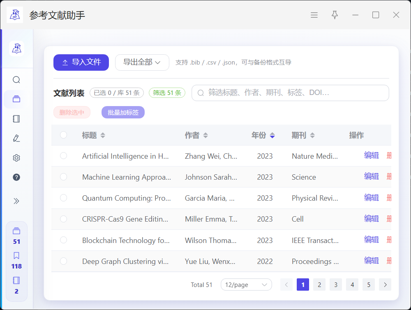Image resolution: width=411 pixels, height=310 pixels.
Task: Open the help question mark icon
Action: coord(16,177)
